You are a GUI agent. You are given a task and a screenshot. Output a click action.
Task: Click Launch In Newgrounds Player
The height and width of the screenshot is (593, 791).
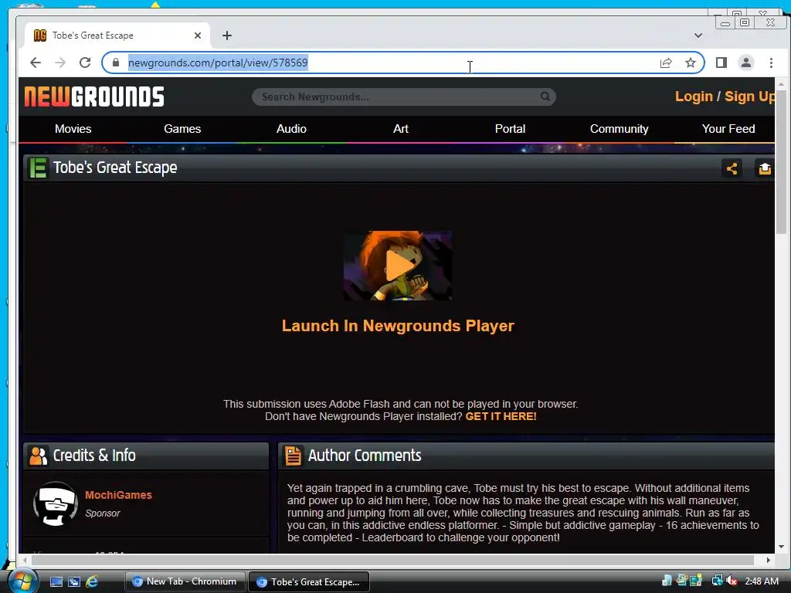tap(398, 326)
